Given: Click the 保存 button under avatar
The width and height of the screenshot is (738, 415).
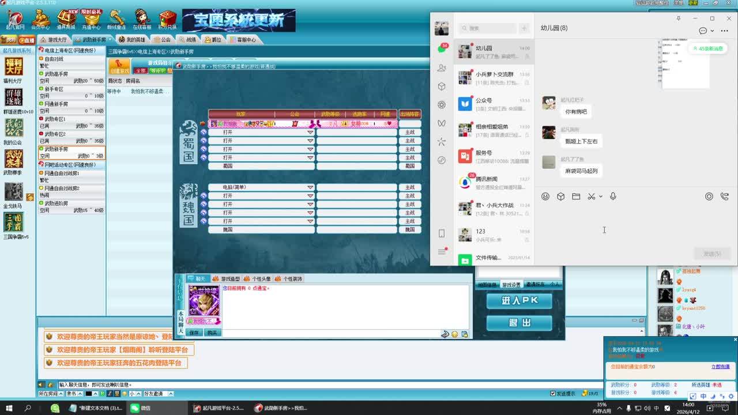Looking at the screenshot, I should point(194,333).
